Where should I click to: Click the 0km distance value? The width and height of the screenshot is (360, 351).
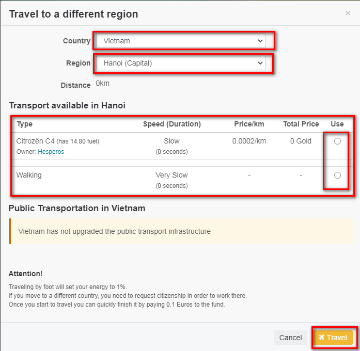[102, 84]
